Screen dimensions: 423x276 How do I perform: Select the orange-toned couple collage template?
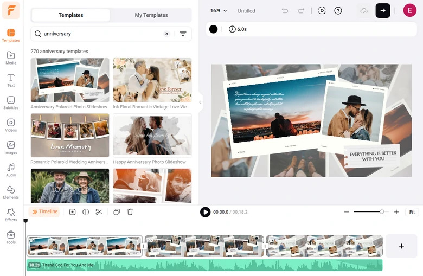pyautogui.click(x=152, y=186)
